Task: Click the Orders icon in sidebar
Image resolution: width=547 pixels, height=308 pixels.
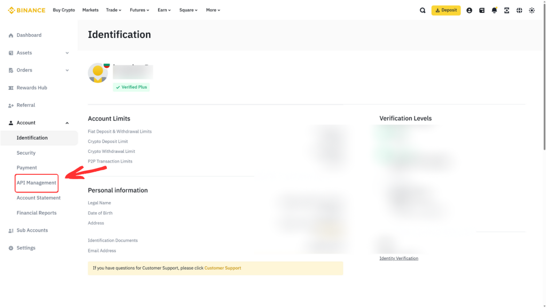Action: (x=11, y=70)
